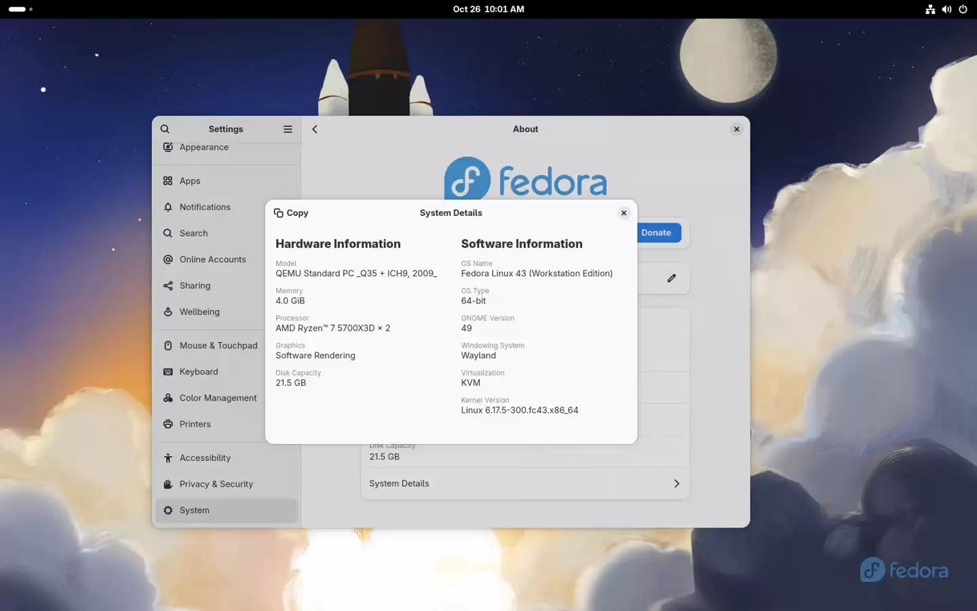The width and height of the screenshot is (977, 611).
Task: Click the Oct 26 clock in the top bar
Action: click(488, 10)
